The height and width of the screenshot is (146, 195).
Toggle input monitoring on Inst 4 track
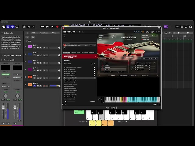click(x=47, y=71)
